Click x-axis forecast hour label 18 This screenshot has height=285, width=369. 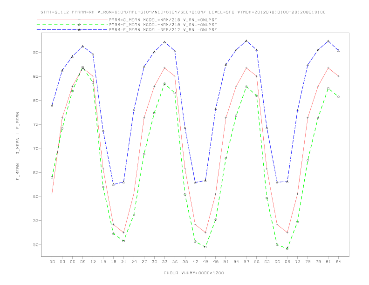coord(113,262)
